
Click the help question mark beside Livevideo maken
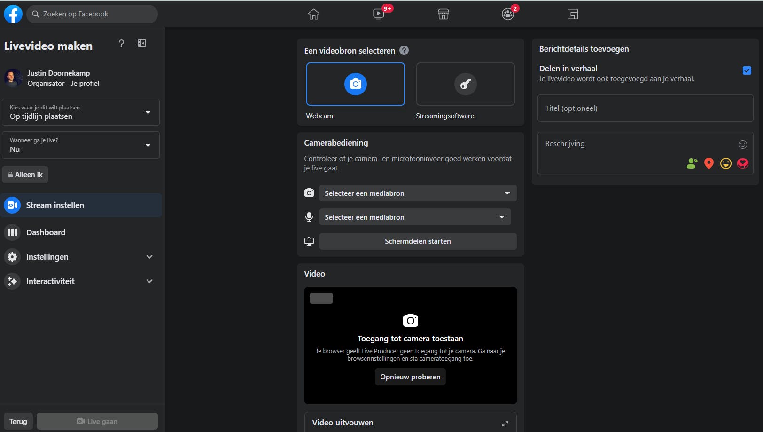point(121,44)
